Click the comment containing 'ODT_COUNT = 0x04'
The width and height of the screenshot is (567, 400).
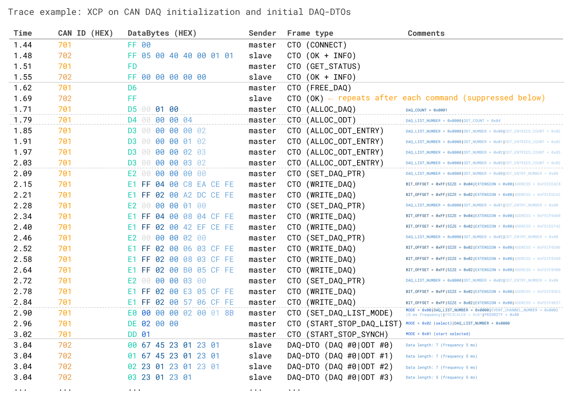click(x=453, y=121)
